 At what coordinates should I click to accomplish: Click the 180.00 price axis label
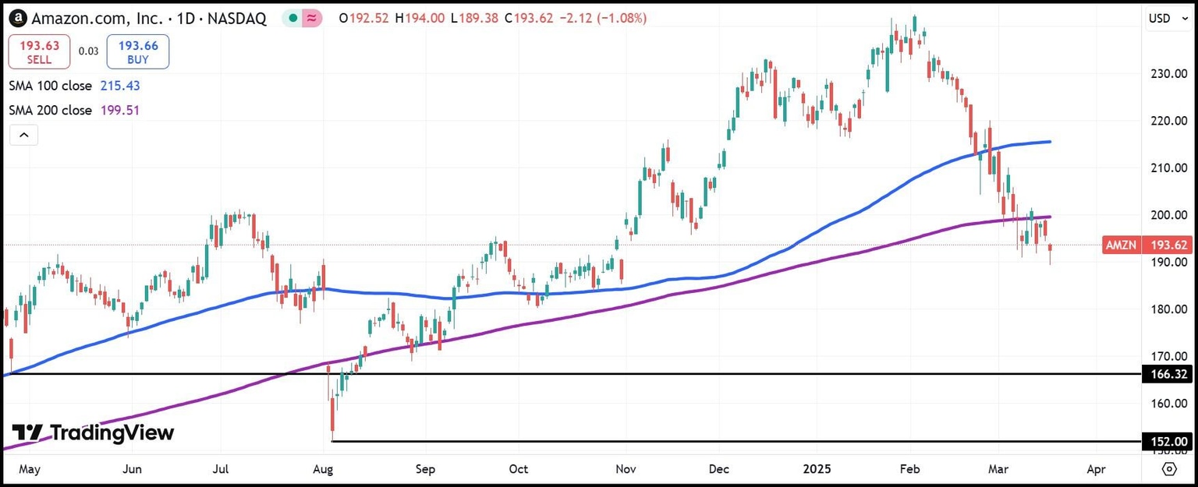(1168, 309)
